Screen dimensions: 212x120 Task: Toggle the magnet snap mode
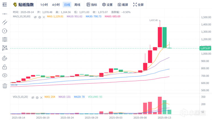pyautogui.click(x=5, y=58)
